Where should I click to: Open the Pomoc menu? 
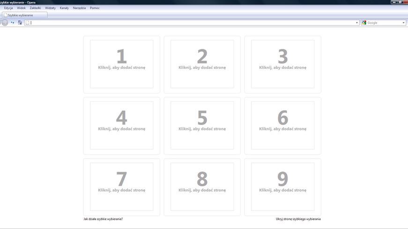[95, 8]
